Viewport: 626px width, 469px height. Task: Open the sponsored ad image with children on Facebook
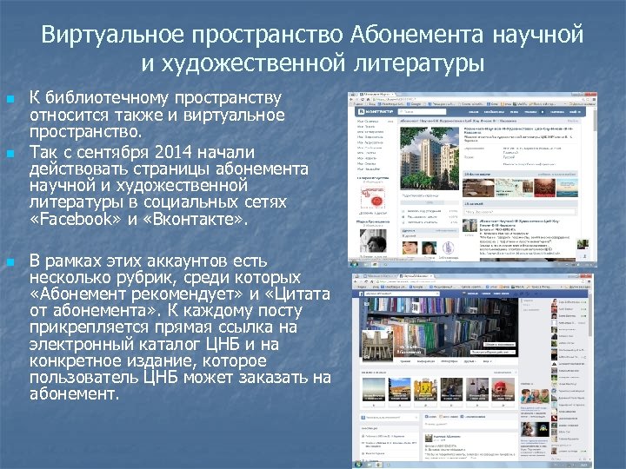tap(535, 396)
